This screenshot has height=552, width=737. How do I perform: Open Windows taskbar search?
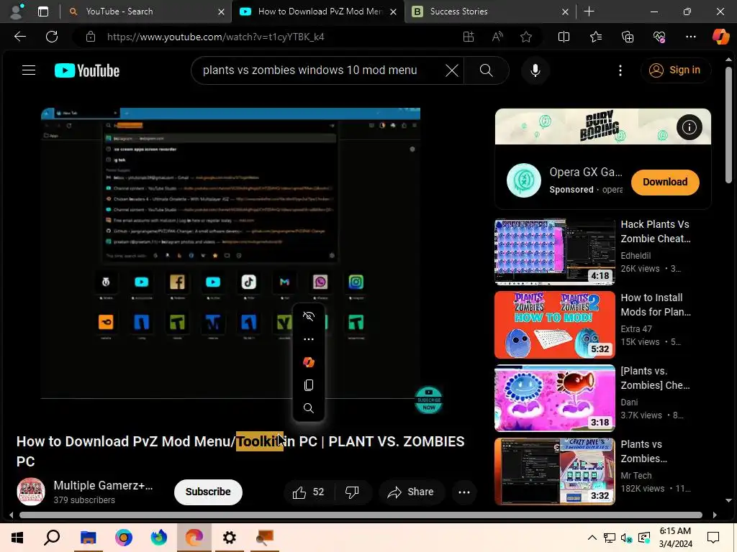(x=52, y=538)
